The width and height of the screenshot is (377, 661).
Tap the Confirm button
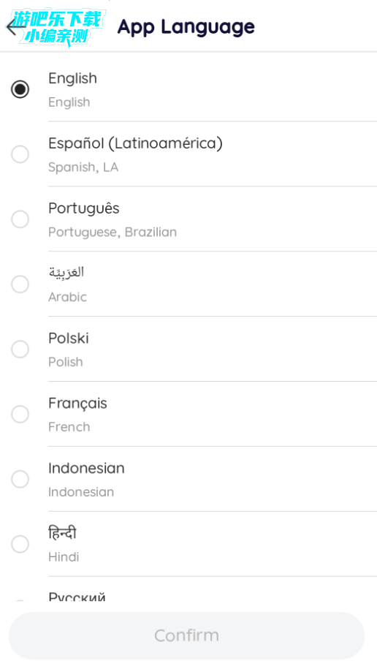coord(186,635)
